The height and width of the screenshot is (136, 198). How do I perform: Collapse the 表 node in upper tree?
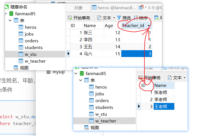coord(10,20)
